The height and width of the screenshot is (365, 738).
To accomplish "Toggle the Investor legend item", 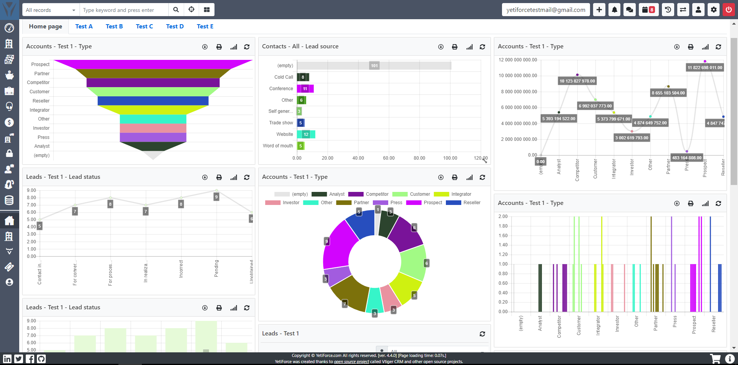I will click(282, 203).
